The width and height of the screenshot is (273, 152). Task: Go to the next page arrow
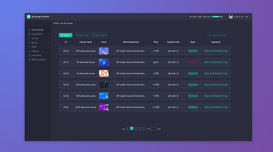point(144,129)
